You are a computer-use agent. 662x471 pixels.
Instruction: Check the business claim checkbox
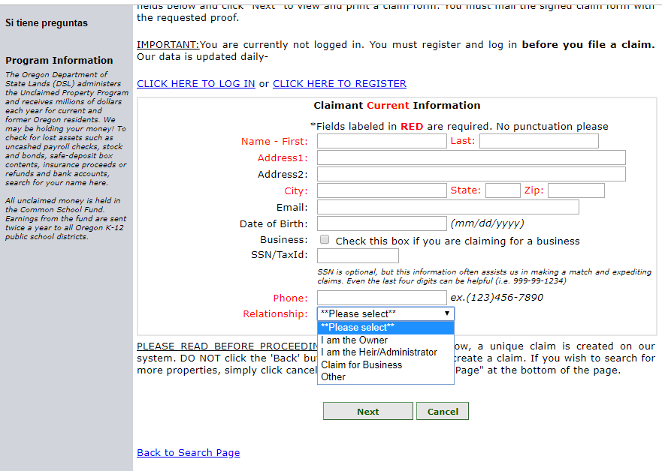coord(324,239)
